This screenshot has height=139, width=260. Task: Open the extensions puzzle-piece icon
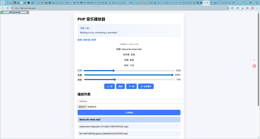tap(238, 8)
